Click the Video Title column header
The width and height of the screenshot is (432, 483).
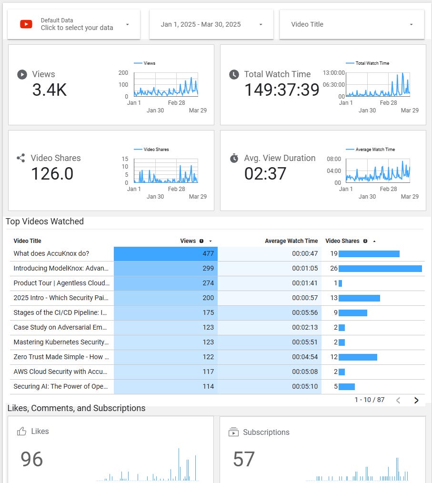tap(28, 241)
